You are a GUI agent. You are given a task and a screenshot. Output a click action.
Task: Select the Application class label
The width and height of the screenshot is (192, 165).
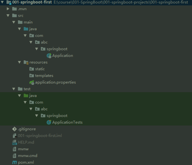click(63, 56)
